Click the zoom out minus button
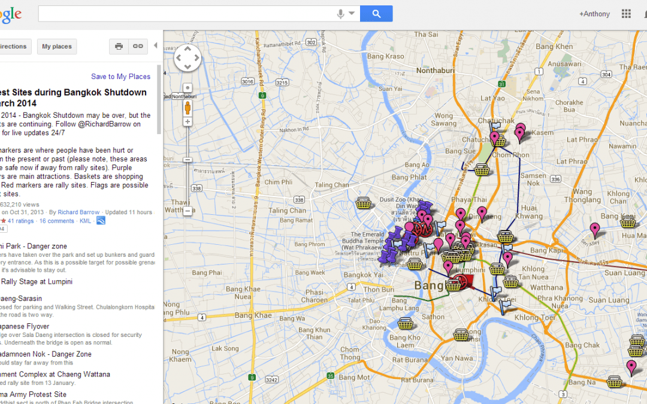Image resolution: width=647 pixels, height=404 pixels. 188,211
